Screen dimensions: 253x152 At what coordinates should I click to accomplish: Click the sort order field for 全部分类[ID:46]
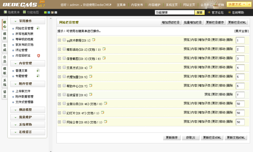tap(240, 104)
